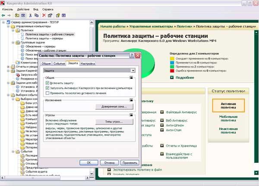
Task: Collapse the Управляемые компьютеры node
Action: click(x=8, y=26)
